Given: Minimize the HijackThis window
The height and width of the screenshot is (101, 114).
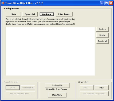Looking at the screenshot, I should [x=102, y=3].
